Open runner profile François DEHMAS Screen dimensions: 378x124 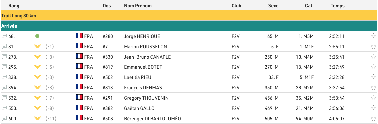pos(143,88)
